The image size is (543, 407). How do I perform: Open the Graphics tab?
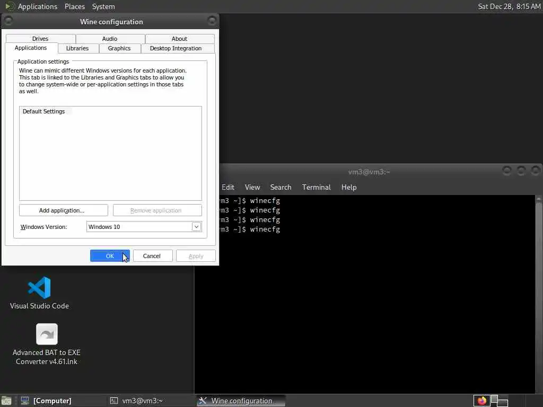click(119, 48)
